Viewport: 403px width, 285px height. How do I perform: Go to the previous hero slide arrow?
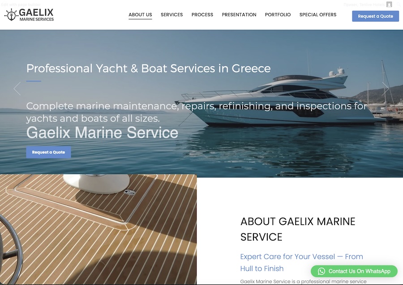point(17,89)
